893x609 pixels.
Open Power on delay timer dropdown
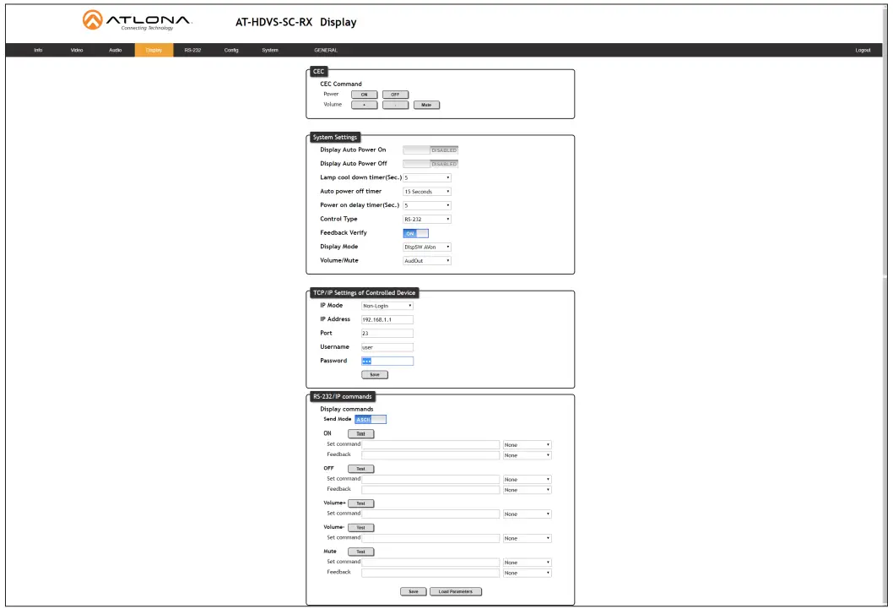pos(427,205)
